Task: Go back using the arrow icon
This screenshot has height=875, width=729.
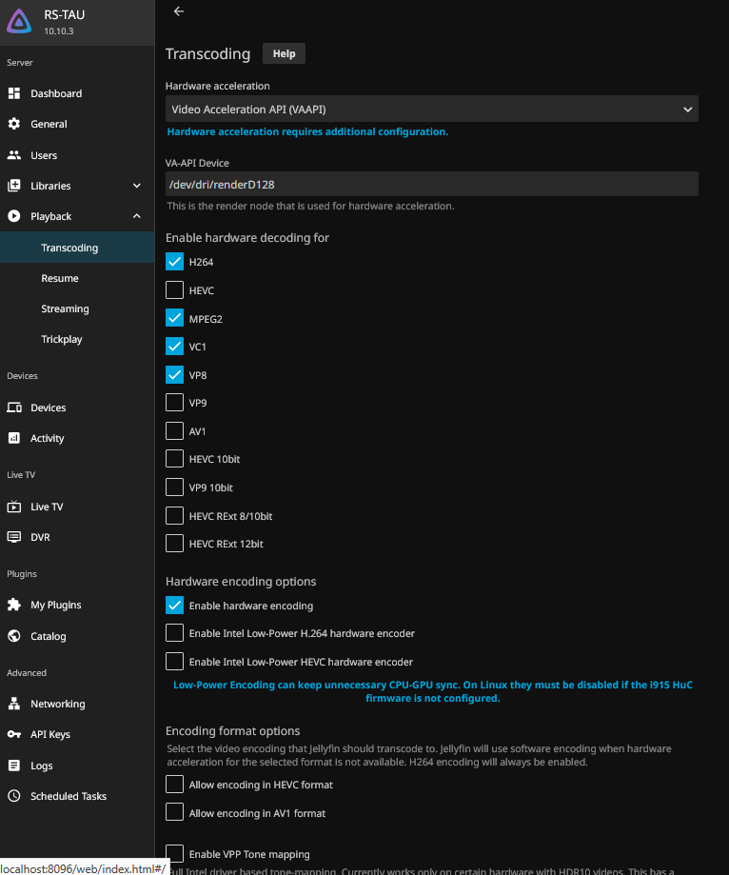Action: pos(179,11)
